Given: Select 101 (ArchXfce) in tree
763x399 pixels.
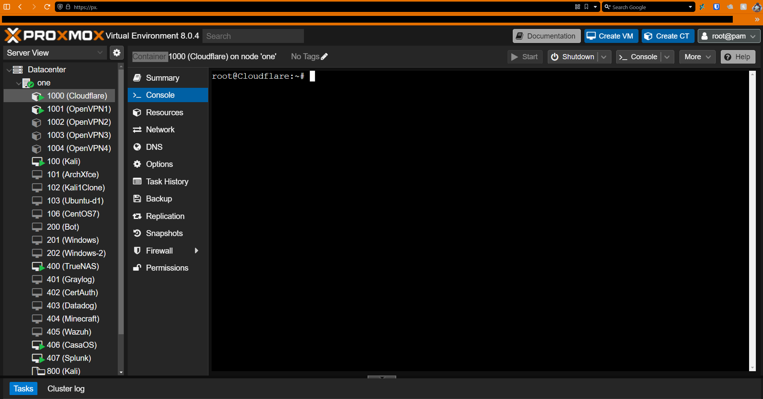Looking at the screenshot, I should pos(59,174).
